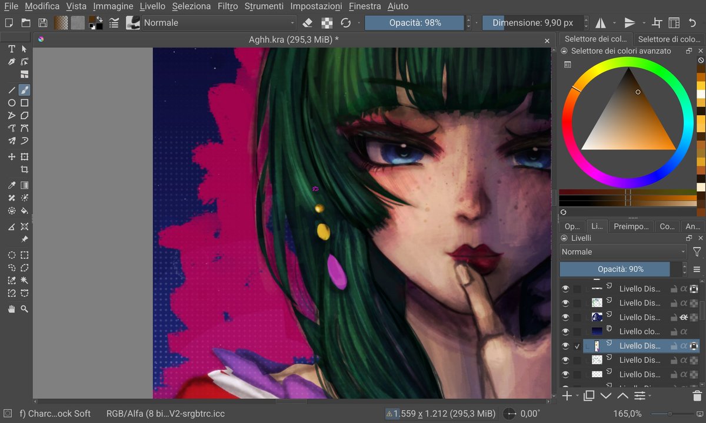Open vertical mirror options dropdown arrow
The image size is (706, 423).
click(644, 23)
